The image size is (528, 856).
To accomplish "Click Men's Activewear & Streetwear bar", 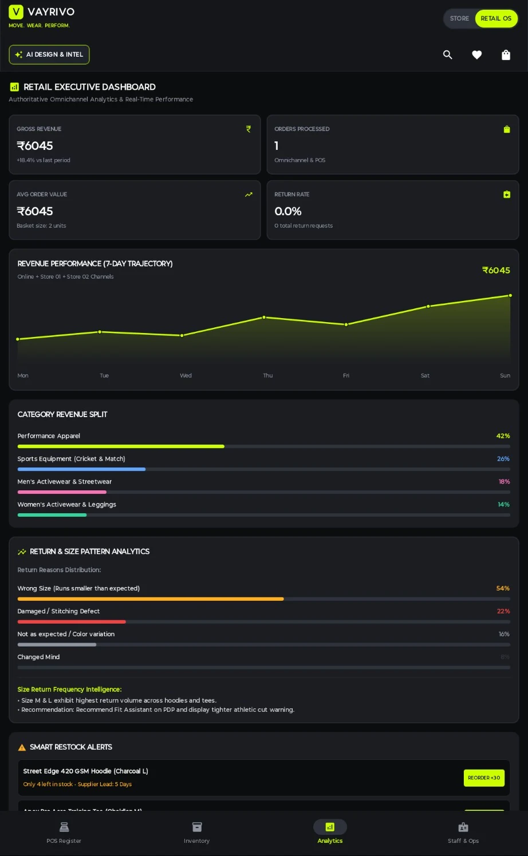I will pyautogui.click(x=264, y=492).
